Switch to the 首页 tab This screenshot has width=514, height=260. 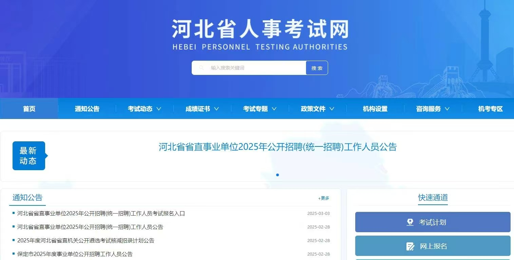[29, 109]
